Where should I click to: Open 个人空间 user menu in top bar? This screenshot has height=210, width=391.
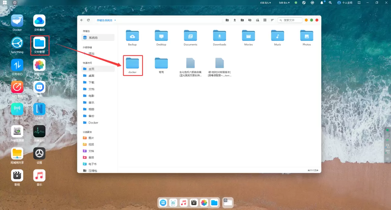[345, 3]
